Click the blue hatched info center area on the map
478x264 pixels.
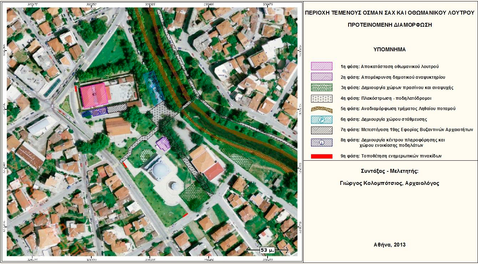94,112
